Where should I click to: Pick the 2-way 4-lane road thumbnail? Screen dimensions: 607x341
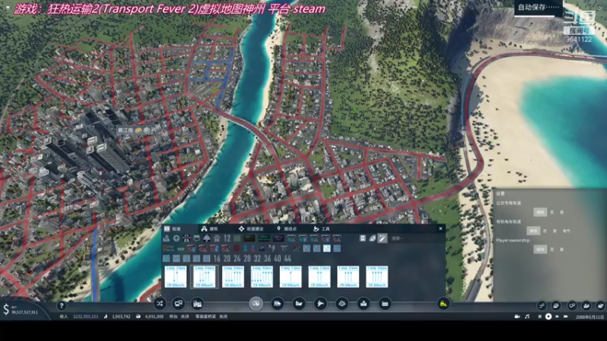pos(204,277)
